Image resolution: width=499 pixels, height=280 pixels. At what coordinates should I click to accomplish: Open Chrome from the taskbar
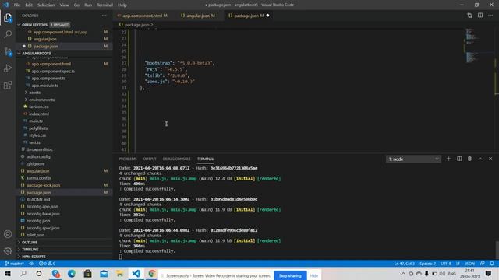[152, 274]
